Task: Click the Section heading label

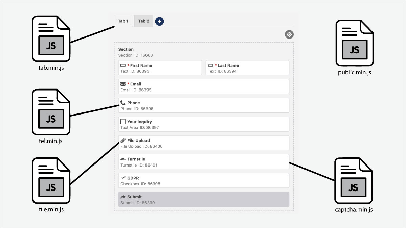Action: click(126, 49)
